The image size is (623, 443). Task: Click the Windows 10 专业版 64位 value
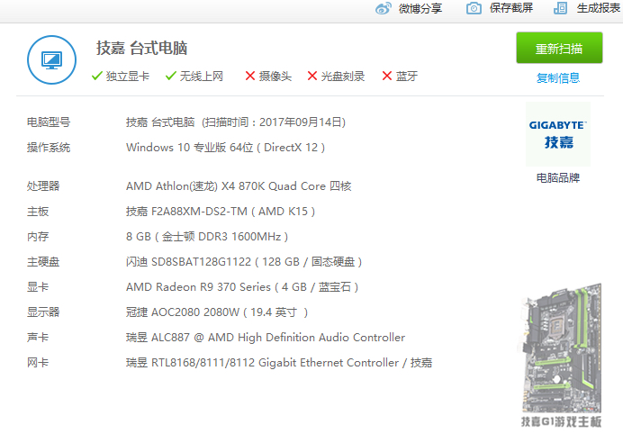pos(225,148)
